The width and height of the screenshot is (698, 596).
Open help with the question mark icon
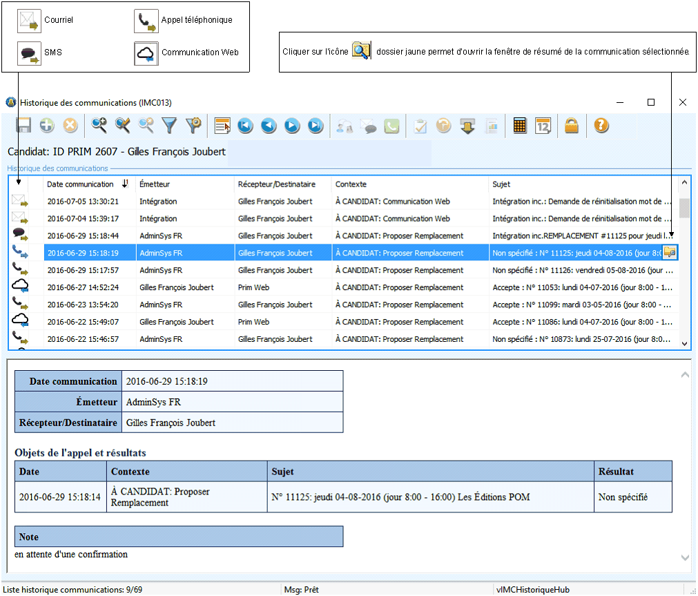pos(601,126)
